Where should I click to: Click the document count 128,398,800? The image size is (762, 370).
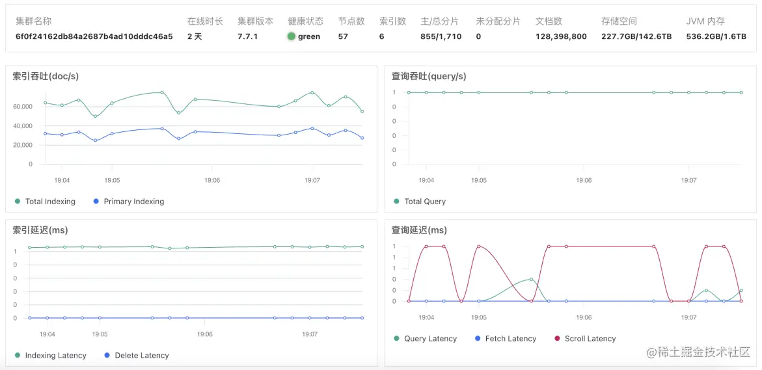pos(561,36)
